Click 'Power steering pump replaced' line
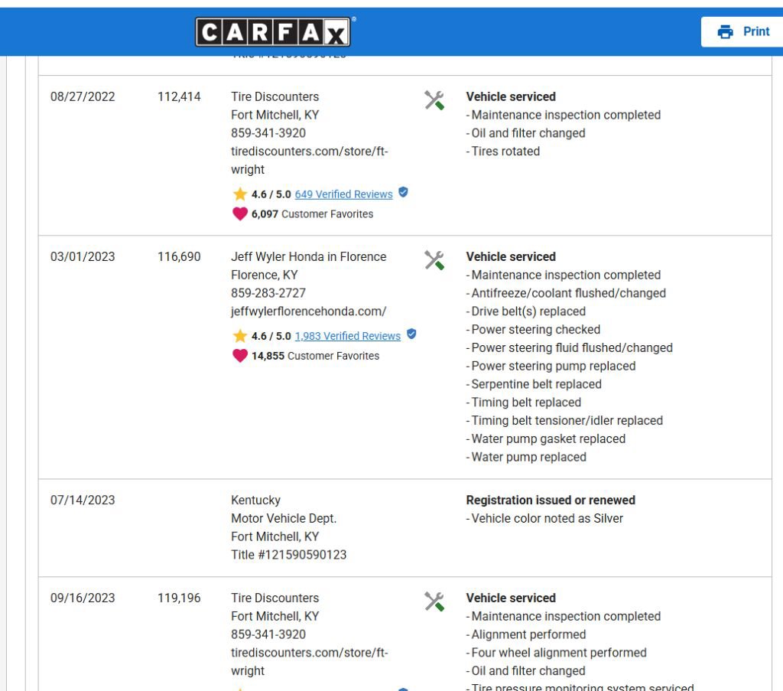 (551, 367)
